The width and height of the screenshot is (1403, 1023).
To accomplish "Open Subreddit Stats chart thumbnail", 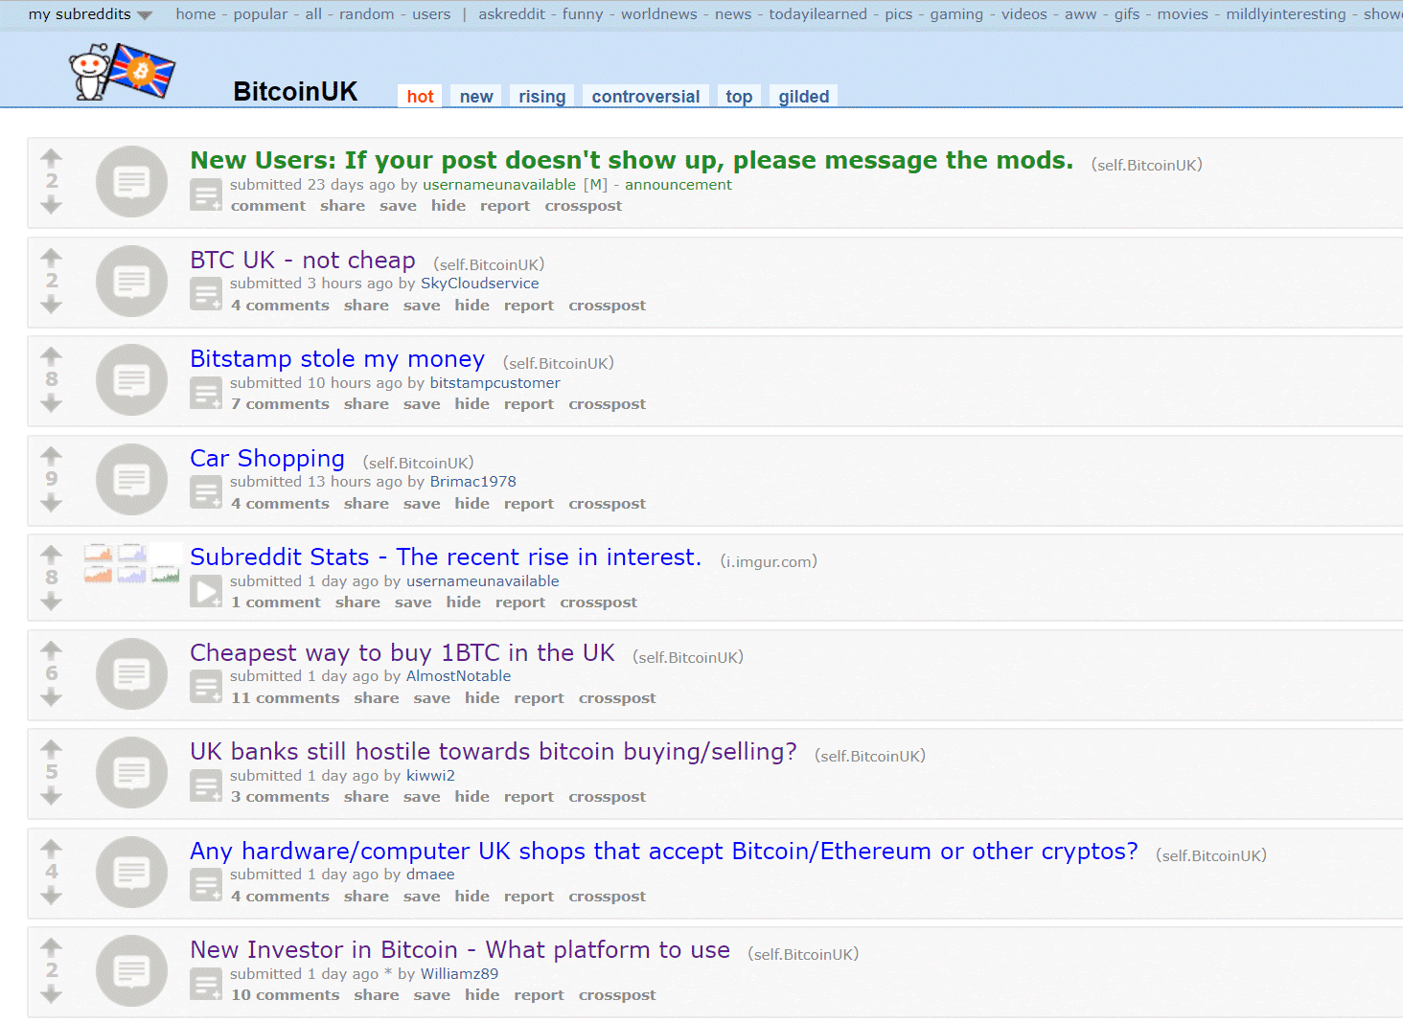I will coord(132,563).
